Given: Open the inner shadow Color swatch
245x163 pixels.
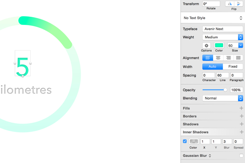Looking at the screenshot, I should (194, 141).
